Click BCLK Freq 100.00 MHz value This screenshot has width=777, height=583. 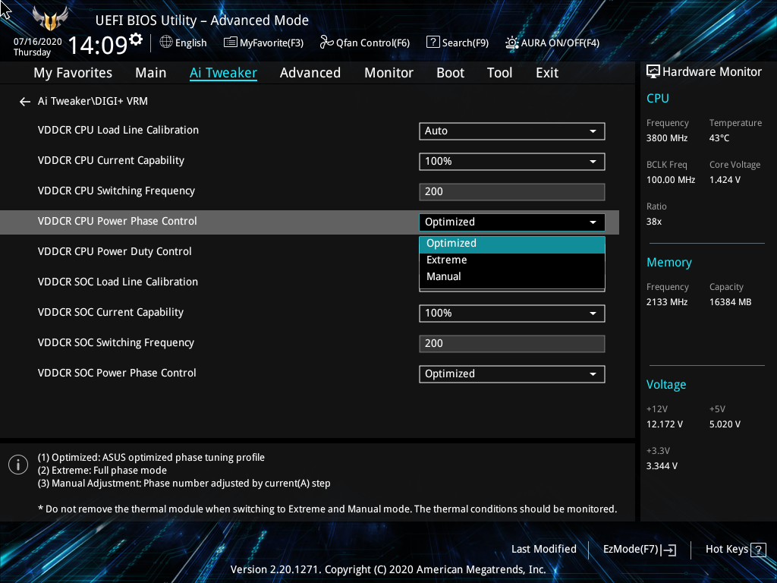tap(671, 180)
